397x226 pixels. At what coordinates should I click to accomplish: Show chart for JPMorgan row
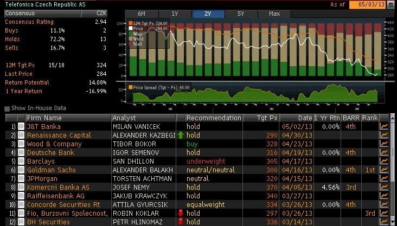click(x=384, y=178)
